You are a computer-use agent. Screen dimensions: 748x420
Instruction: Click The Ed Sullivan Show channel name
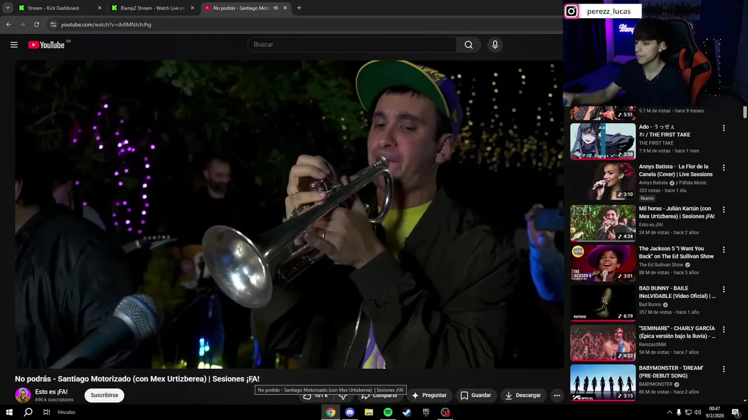click(661, 265)
